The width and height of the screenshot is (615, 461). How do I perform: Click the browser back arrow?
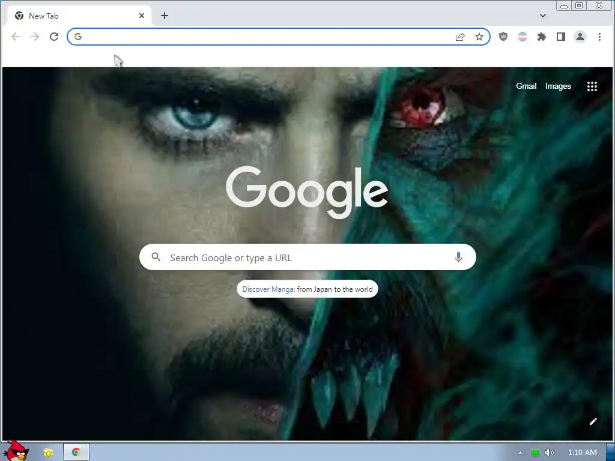coord(16,37)
